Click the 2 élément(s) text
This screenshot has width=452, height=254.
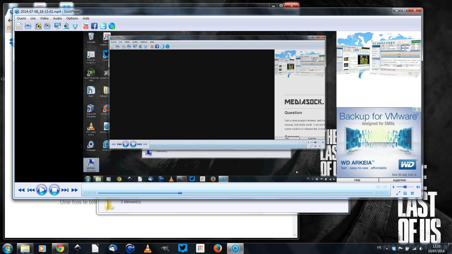click(131, 202)
